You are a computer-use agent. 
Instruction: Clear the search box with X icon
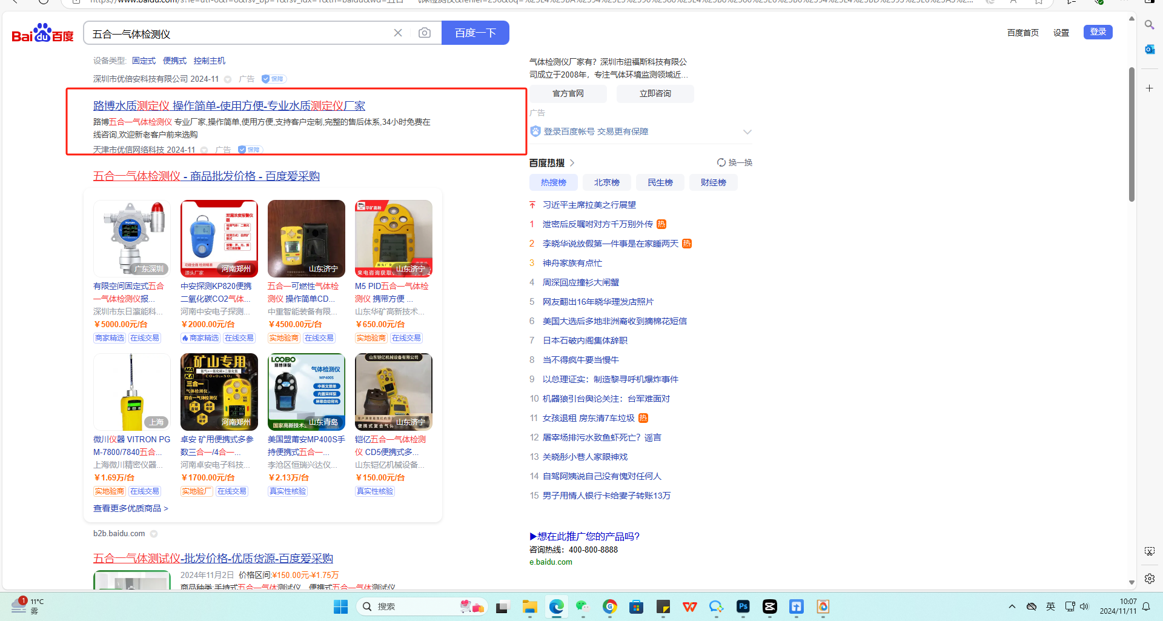[x=398, y=33]
